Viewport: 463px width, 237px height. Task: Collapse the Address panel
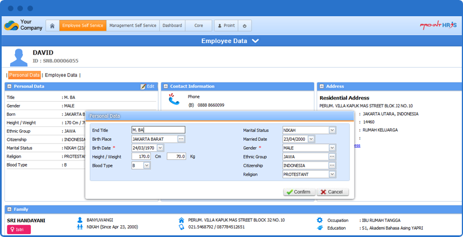[x=322, y=87]
